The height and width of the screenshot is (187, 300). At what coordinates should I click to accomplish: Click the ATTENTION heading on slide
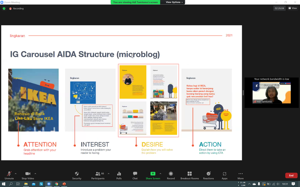tap(40, 144)
